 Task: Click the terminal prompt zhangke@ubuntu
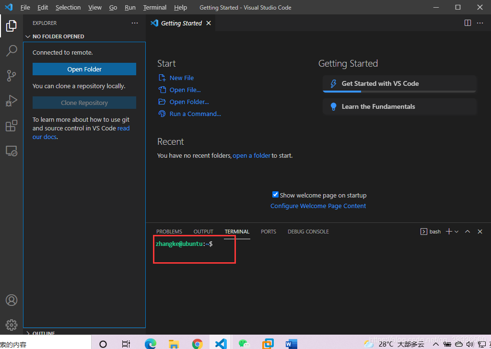(184, 244)
